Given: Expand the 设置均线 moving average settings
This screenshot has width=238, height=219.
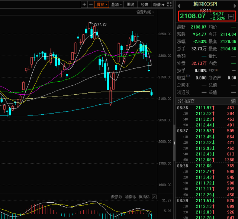Looking at the screenshot, I should (145, 12).
